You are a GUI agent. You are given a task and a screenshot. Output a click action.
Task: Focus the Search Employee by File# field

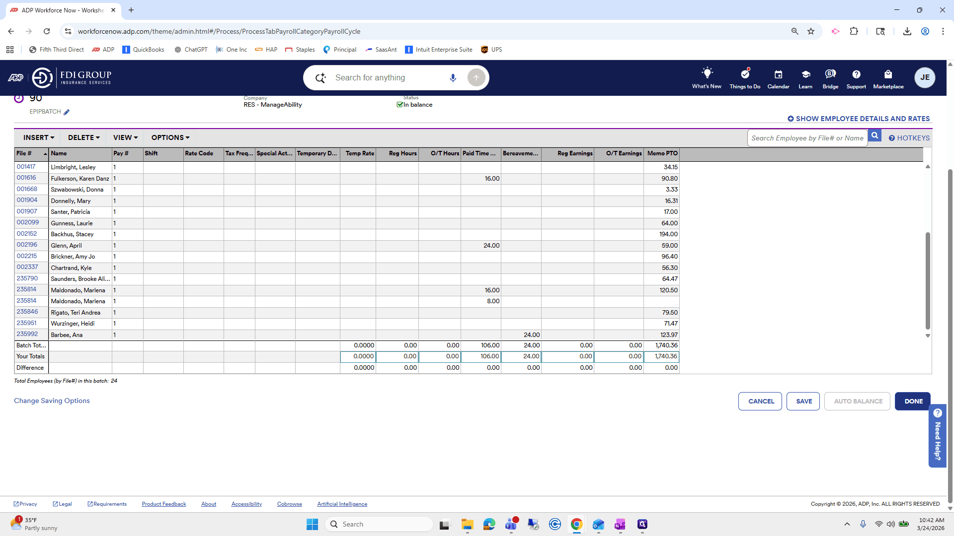pos(807,138)
